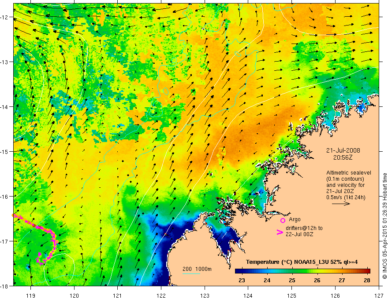Viewport: 388px width, 299px height.
Task: Click the magenta Argo circle legend symbol
Action: [283, 220]
